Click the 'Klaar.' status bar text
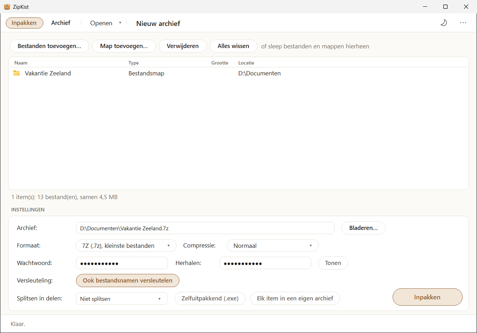 pos(18,324)
